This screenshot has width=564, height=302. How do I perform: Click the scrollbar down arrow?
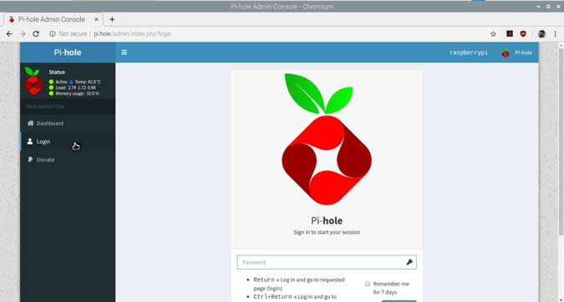[561, 299]
